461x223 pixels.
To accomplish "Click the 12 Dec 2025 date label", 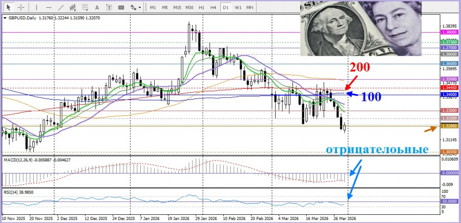I will [96, 219].
